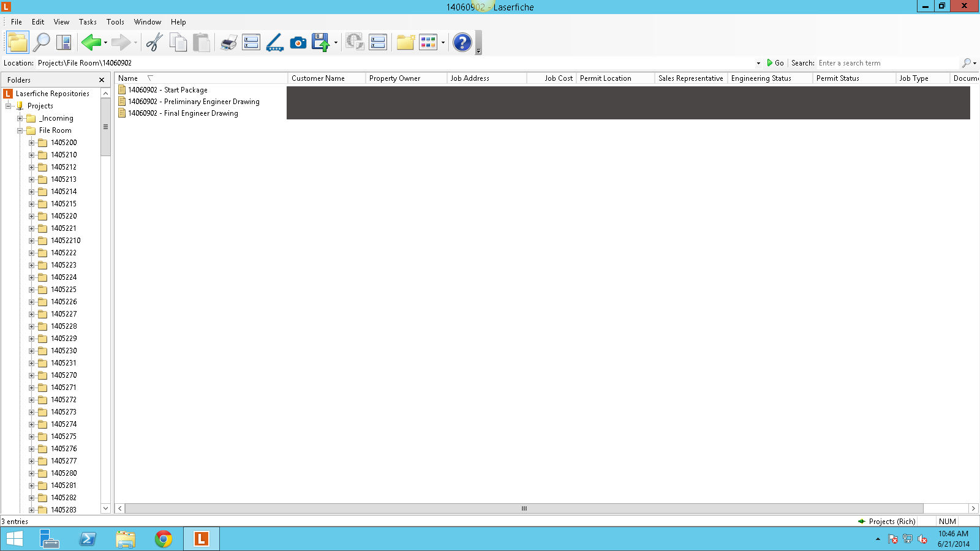Collapse the Projects tree node
The image size is (980, 551).
9,106
